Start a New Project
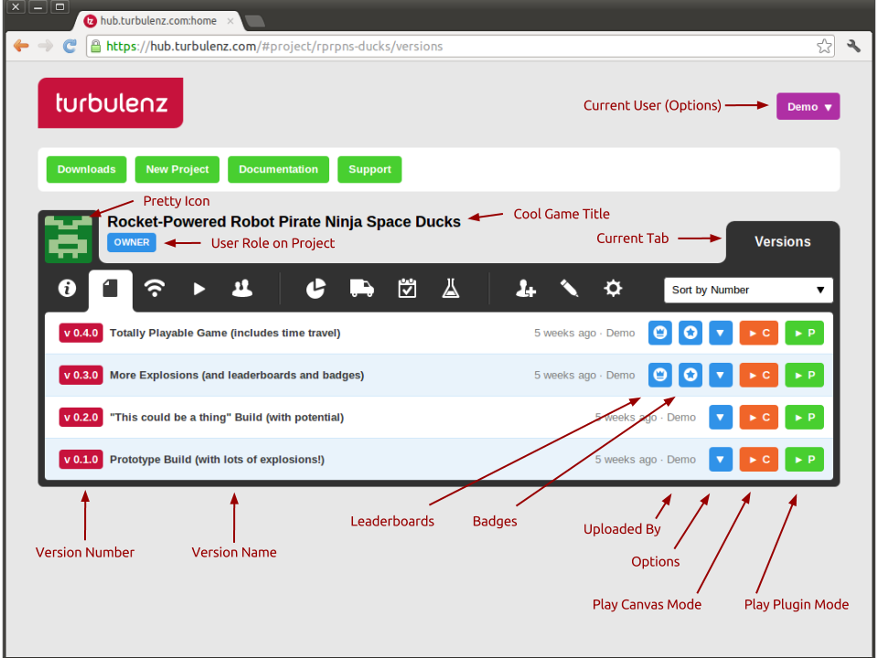This screenshot has height=658, width=878. (177, 170)
